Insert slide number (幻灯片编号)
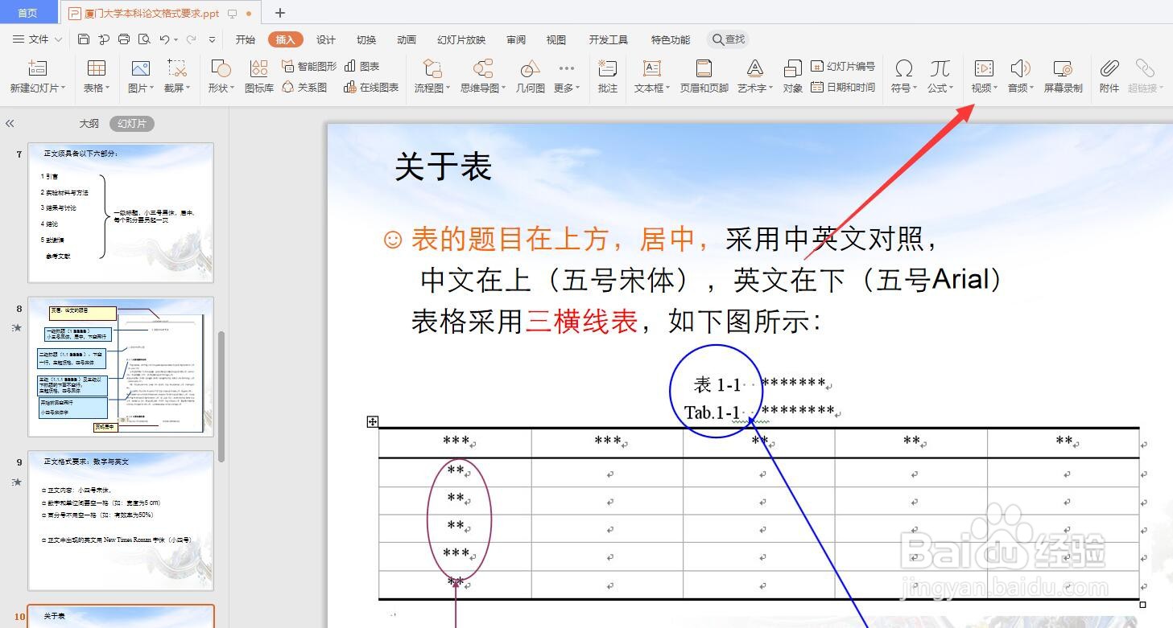Image resolution: width=1173 pixels, height=628 pixels. click(842, 66)
